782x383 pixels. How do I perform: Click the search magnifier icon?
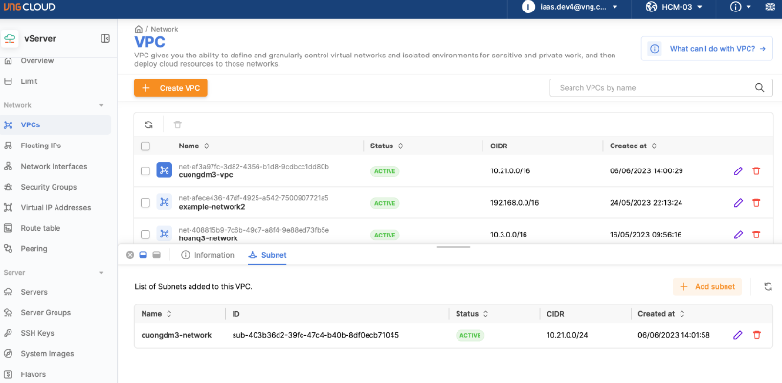[x=761, y=88]
